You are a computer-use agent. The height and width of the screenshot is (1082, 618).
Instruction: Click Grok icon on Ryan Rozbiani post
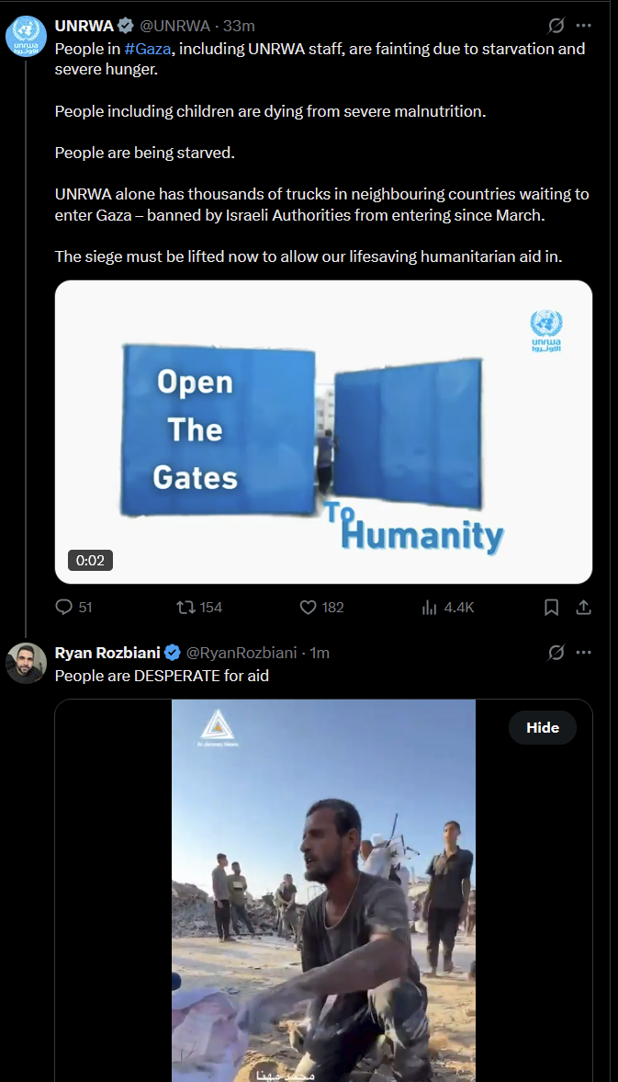point(556,652)
